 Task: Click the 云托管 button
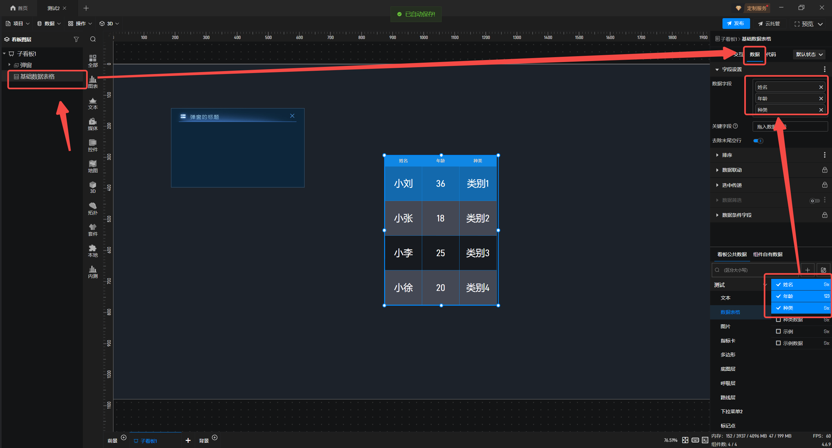[769, 24]
